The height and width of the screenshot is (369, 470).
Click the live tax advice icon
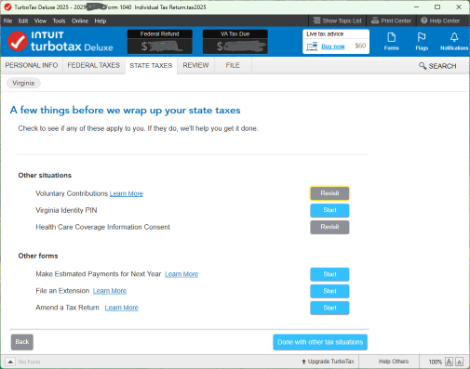click(312, 46)
